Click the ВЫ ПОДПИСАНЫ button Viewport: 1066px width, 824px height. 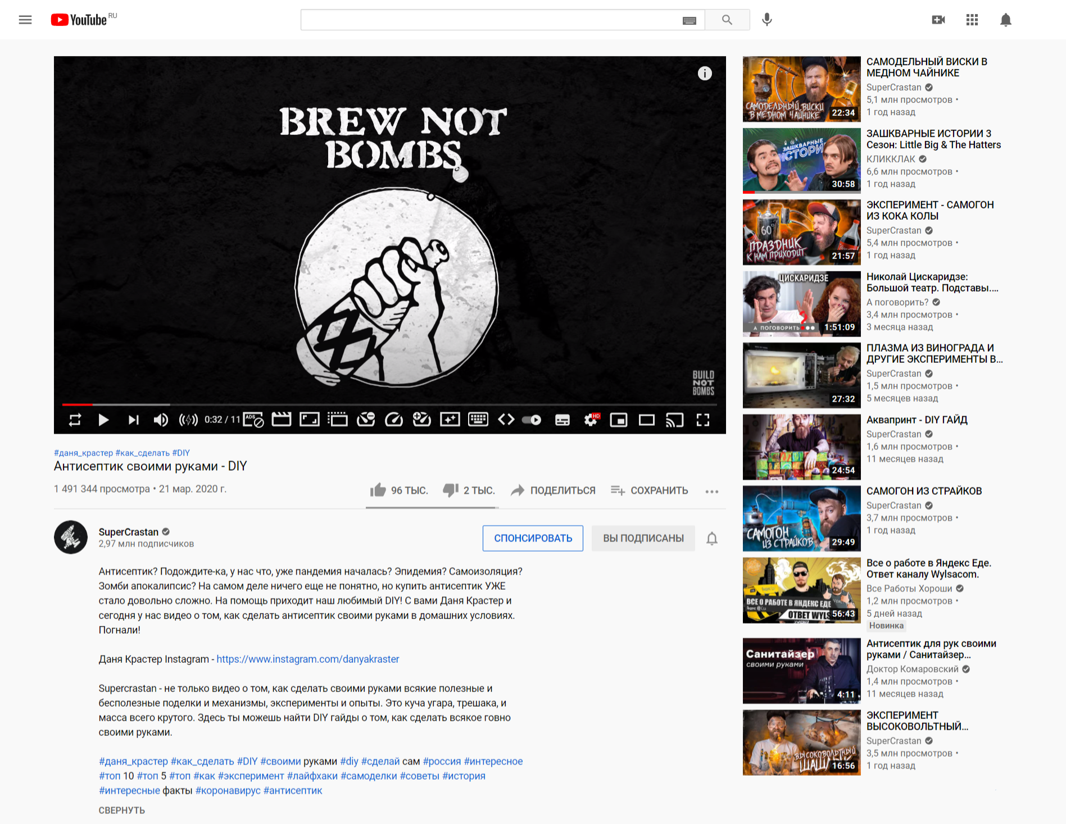pos(643,538)
